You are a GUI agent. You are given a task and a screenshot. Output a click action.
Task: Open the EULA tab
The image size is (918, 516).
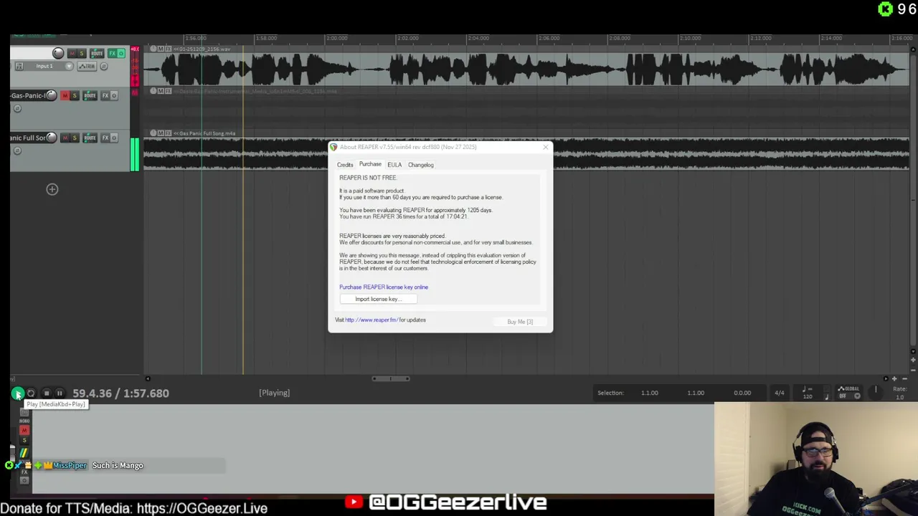pos(394,165)
